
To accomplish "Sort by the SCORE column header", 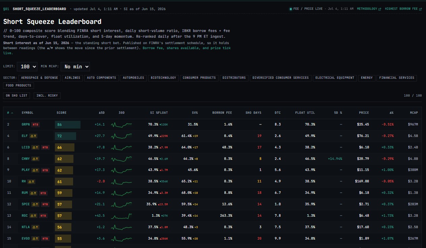I will [62, 113].
